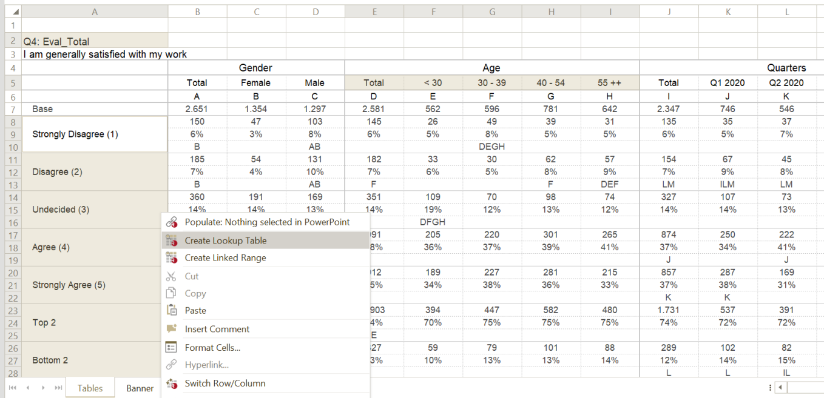Select the scissors icon beside Cut

click(x=172, y=276)
